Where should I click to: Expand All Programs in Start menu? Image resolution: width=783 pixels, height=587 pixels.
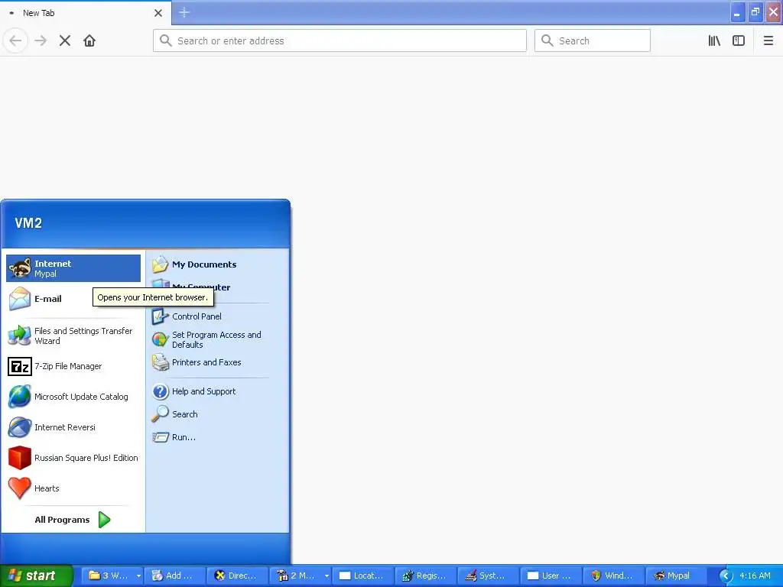pos(73,520)
